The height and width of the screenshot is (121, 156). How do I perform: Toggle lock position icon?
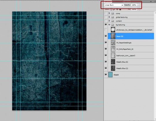tap(117, 9)
